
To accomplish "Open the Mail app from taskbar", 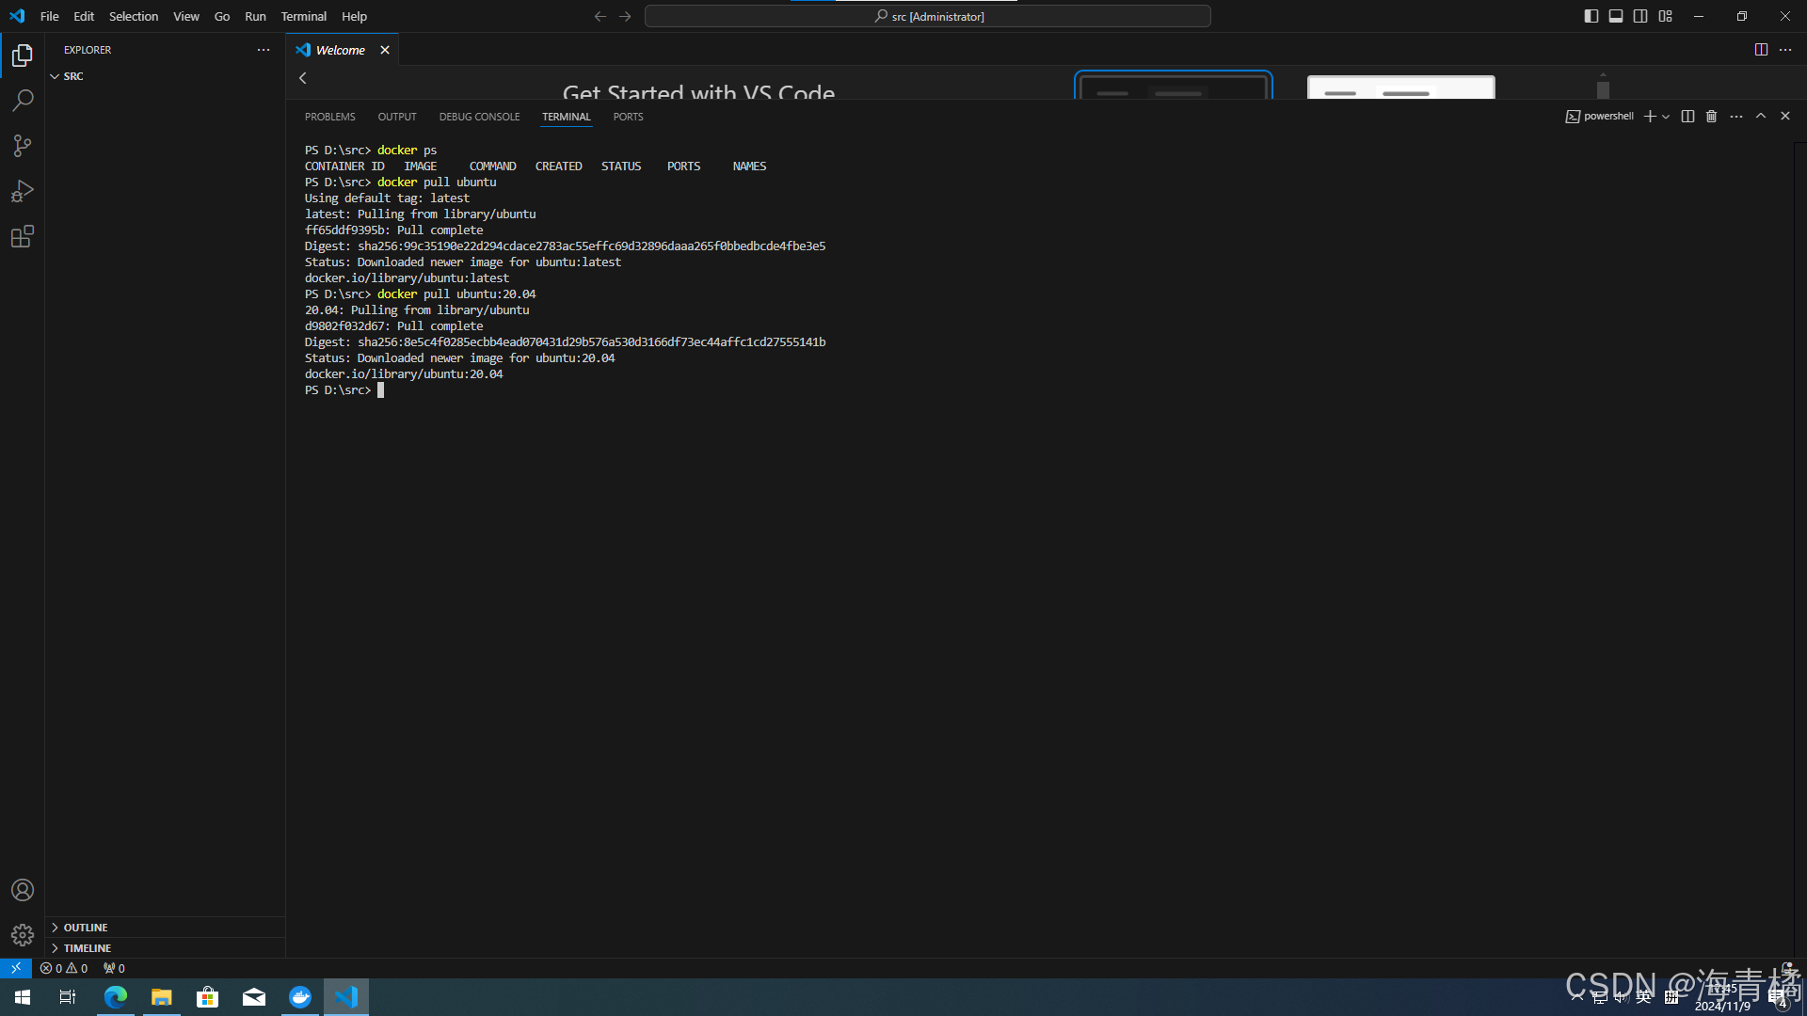I will (254, 997).
